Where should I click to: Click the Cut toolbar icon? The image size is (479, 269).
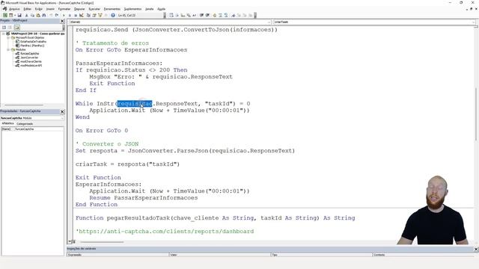click(26, 15)
